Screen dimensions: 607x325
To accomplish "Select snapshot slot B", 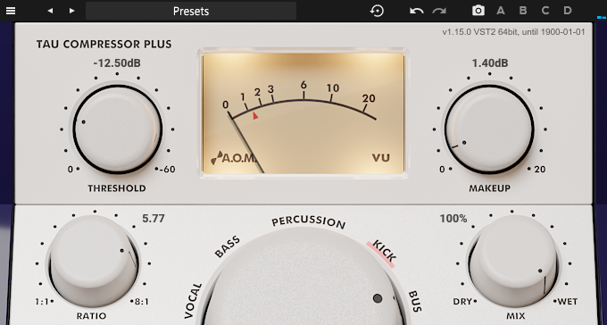I will pyautogui.click(x=523, y=11).
